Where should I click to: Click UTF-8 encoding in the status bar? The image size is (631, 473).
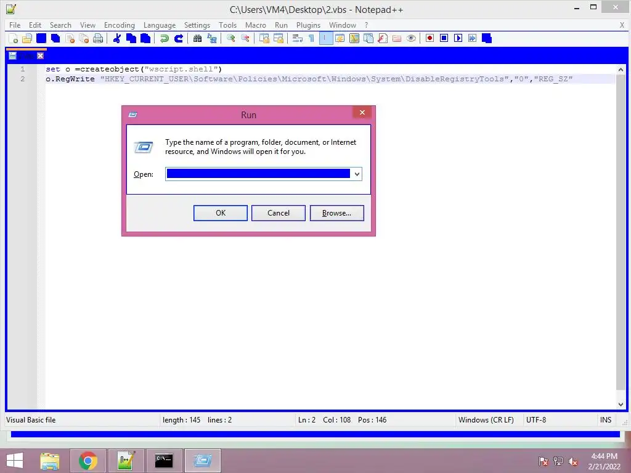pyautogui.click(x=536, y=420)
